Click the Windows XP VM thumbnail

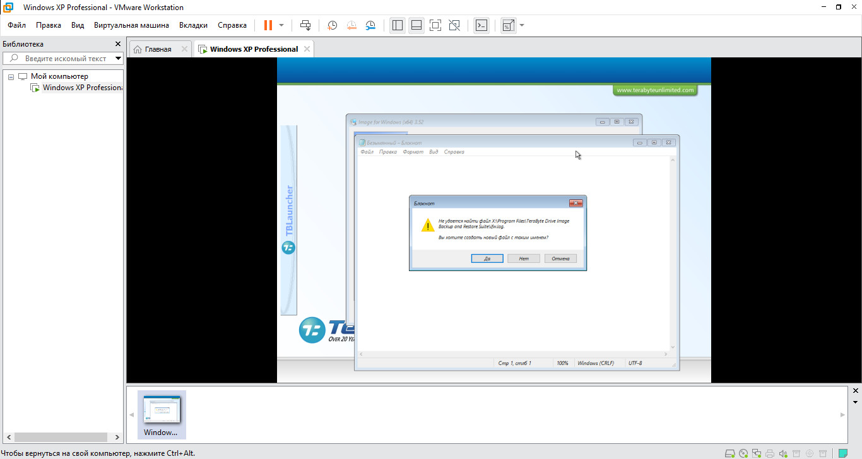coord(162,414)
